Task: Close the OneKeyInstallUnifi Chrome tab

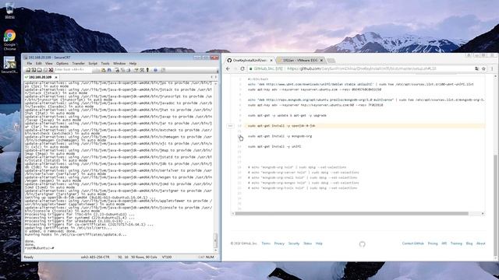Action: (271, 60)
